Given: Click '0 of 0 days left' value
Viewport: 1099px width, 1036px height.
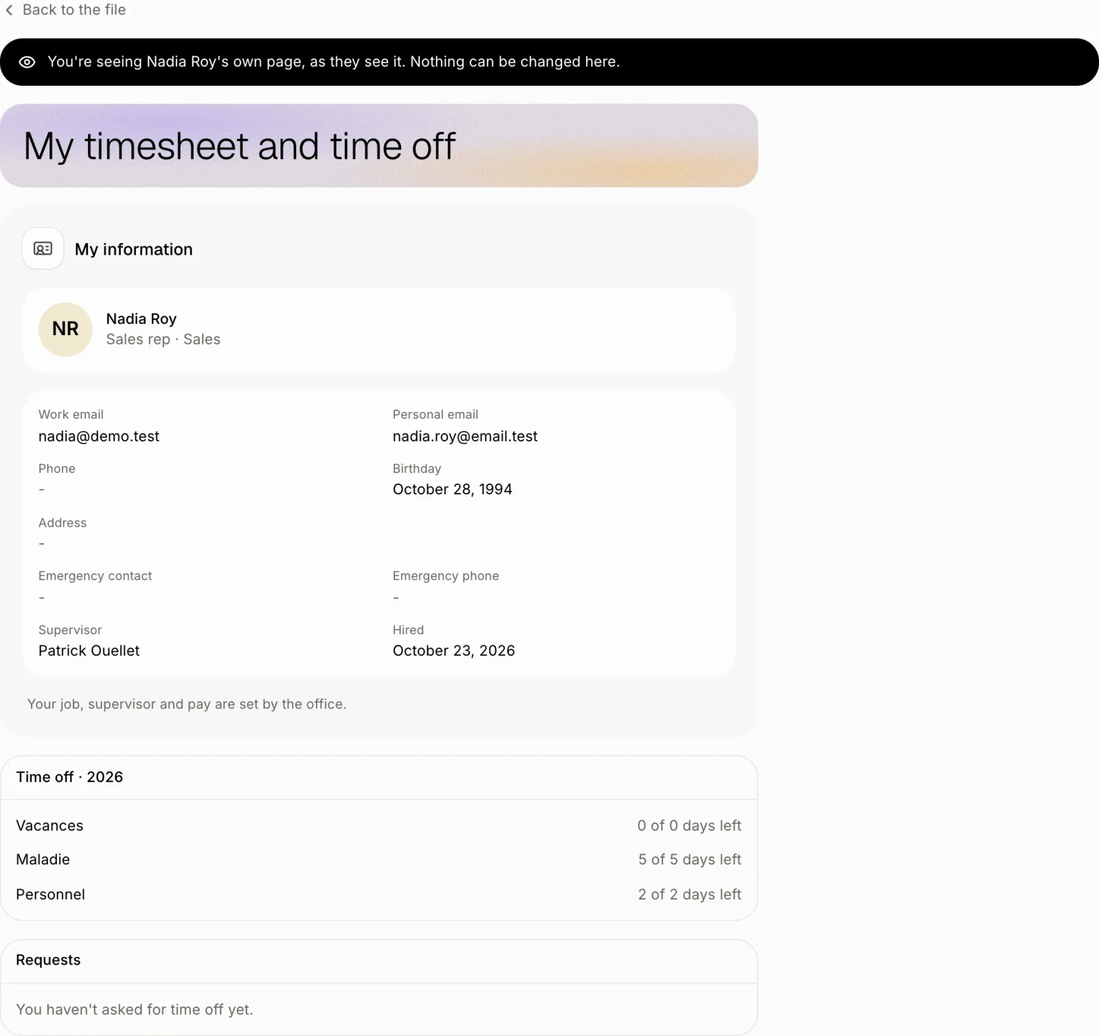Looking at the screenshot, I should click(690, 826).
